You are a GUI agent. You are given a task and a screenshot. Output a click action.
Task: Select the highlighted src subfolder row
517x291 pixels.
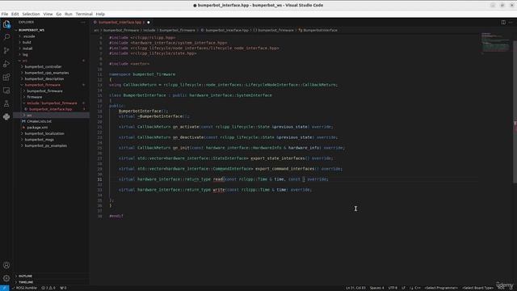click(x=51, y=115)
